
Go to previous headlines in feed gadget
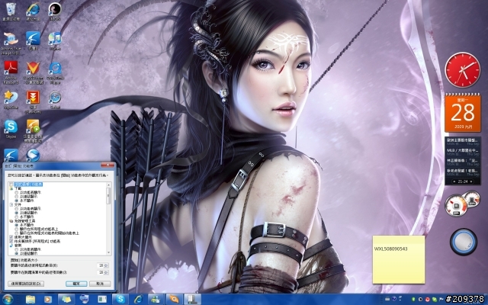[454, 181]
